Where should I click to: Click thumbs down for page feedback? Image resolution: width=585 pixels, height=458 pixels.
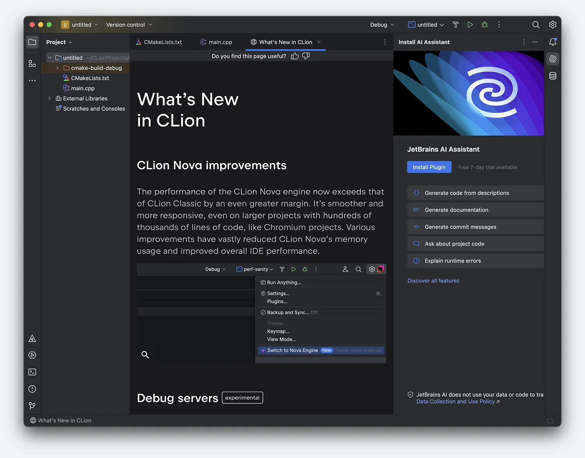[x=306, y=56]
